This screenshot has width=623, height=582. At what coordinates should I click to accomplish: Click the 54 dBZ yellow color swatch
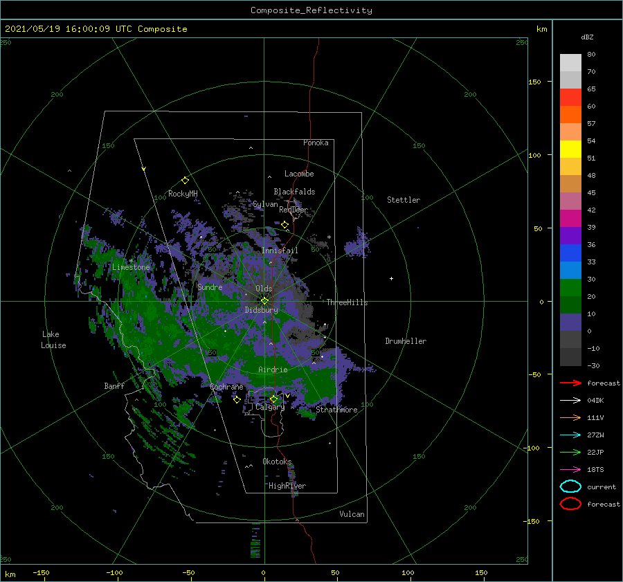[x=570, y=149]
